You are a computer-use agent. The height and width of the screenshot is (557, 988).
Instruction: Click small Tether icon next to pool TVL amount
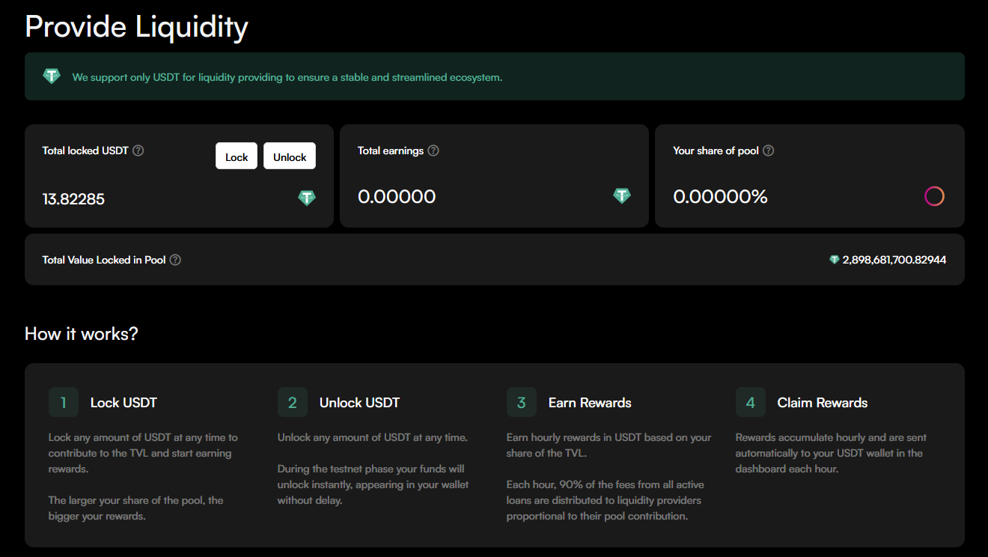(x=835, y=260)
